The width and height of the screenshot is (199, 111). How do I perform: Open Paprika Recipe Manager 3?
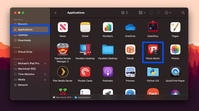[63, 50]
